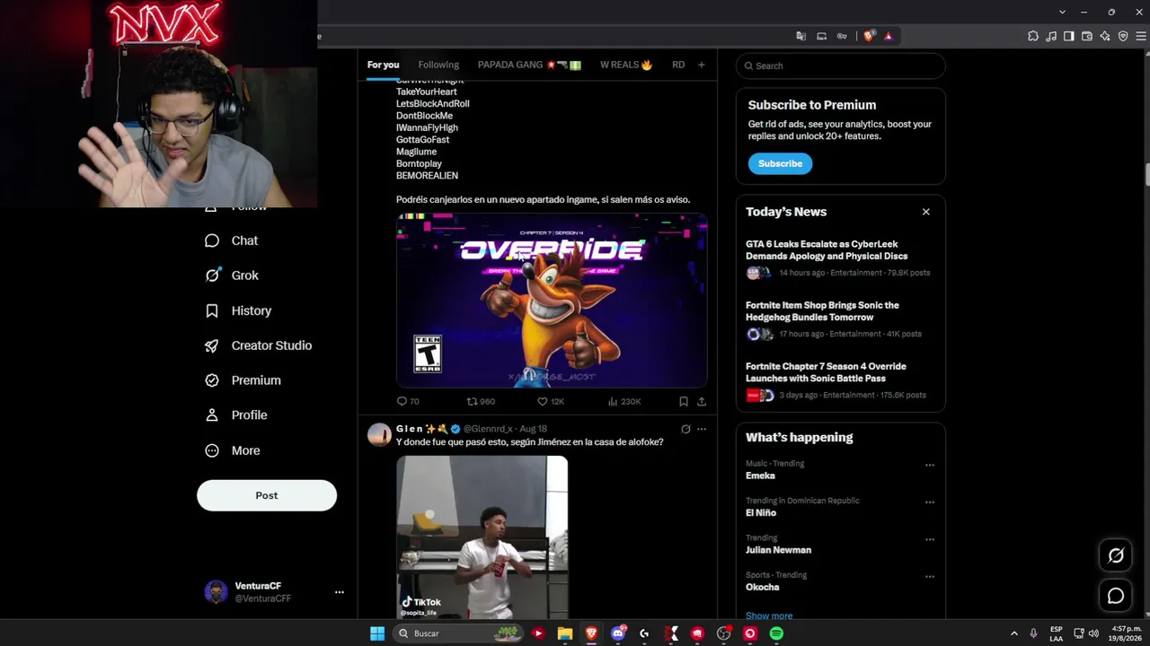Open the more options on Glen's tweet

702,429
